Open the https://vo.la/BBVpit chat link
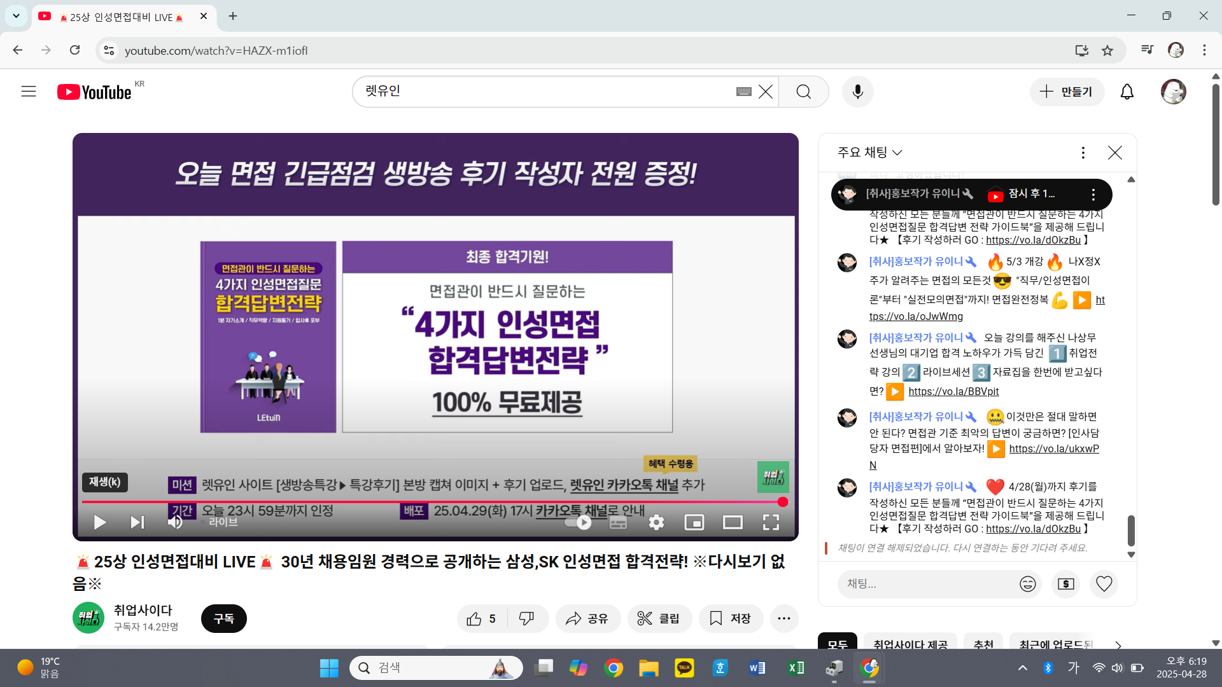The image size is (1222, 687). (953, 392)
